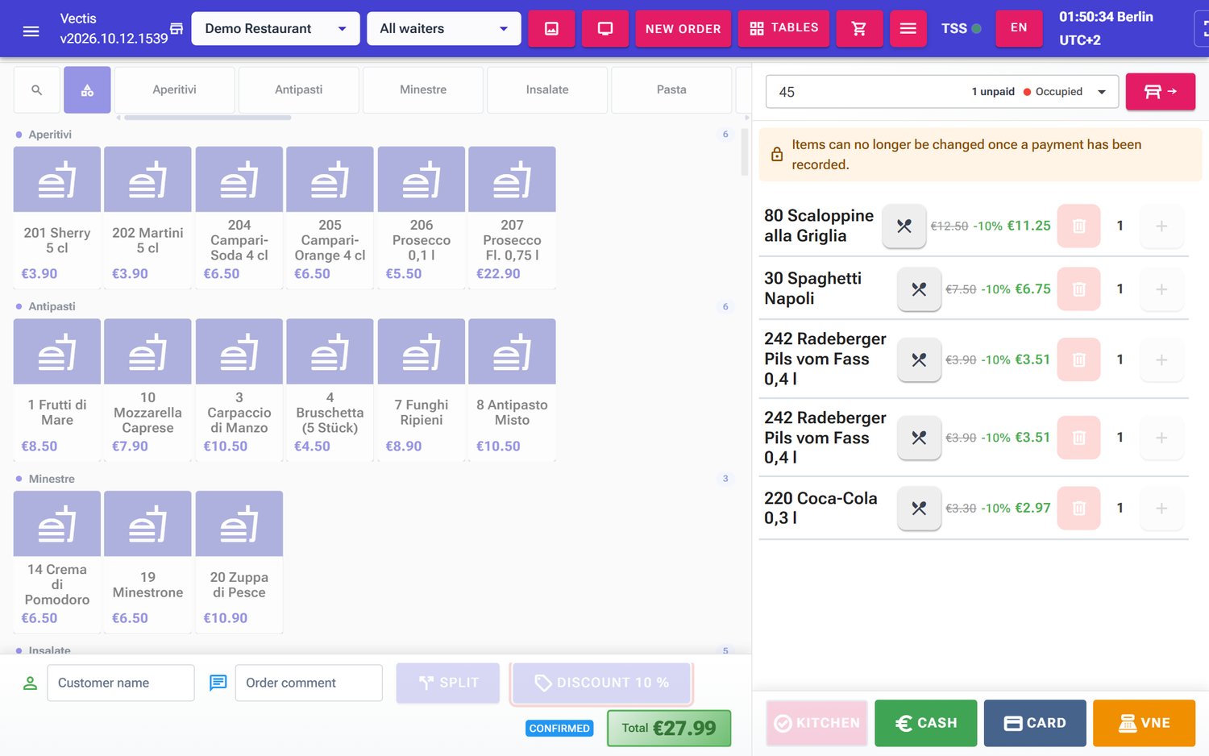Pay with the CASH button
1209x756 pixels.
[926, 723]
